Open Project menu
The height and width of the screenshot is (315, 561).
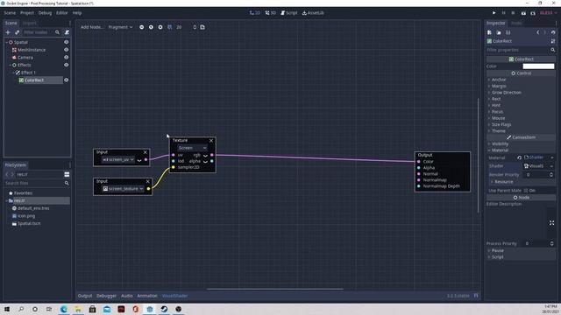click(27, 13)
